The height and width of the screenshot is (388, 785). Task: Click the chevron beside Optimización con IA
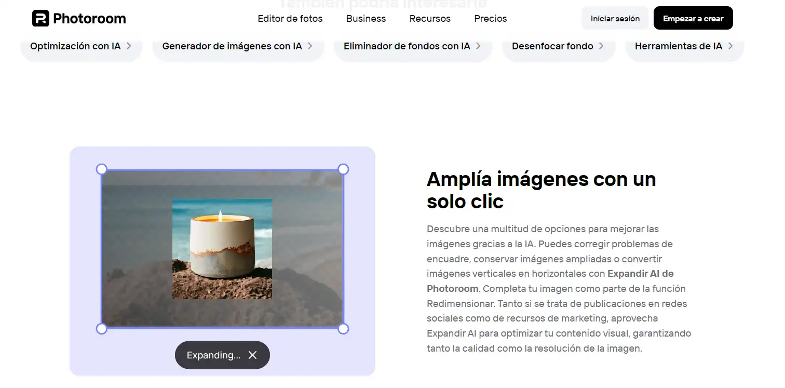coord(129,46)
